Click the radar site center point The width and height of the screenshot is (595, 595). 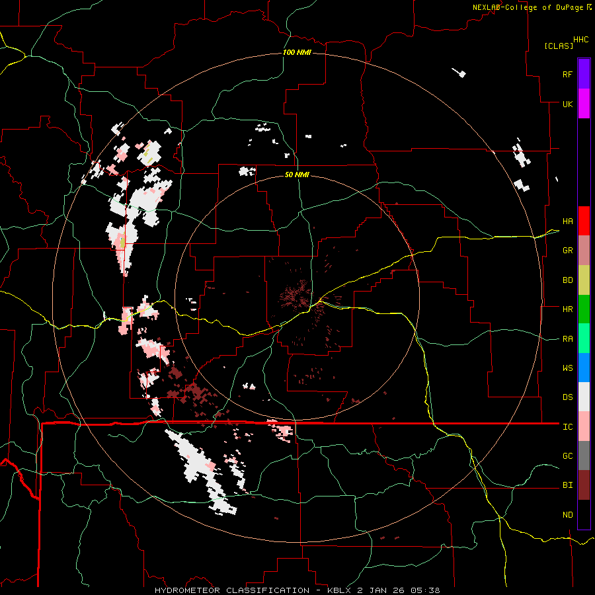297,297
